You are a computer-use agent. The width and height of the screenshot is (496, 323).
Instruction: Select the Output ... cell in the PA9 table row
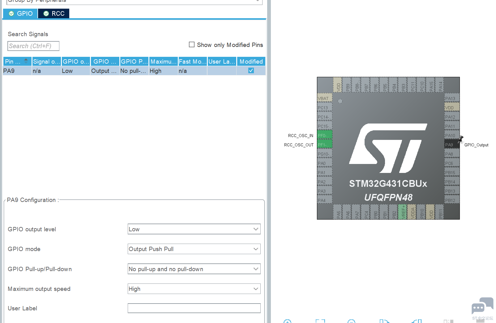pos(105,71)
